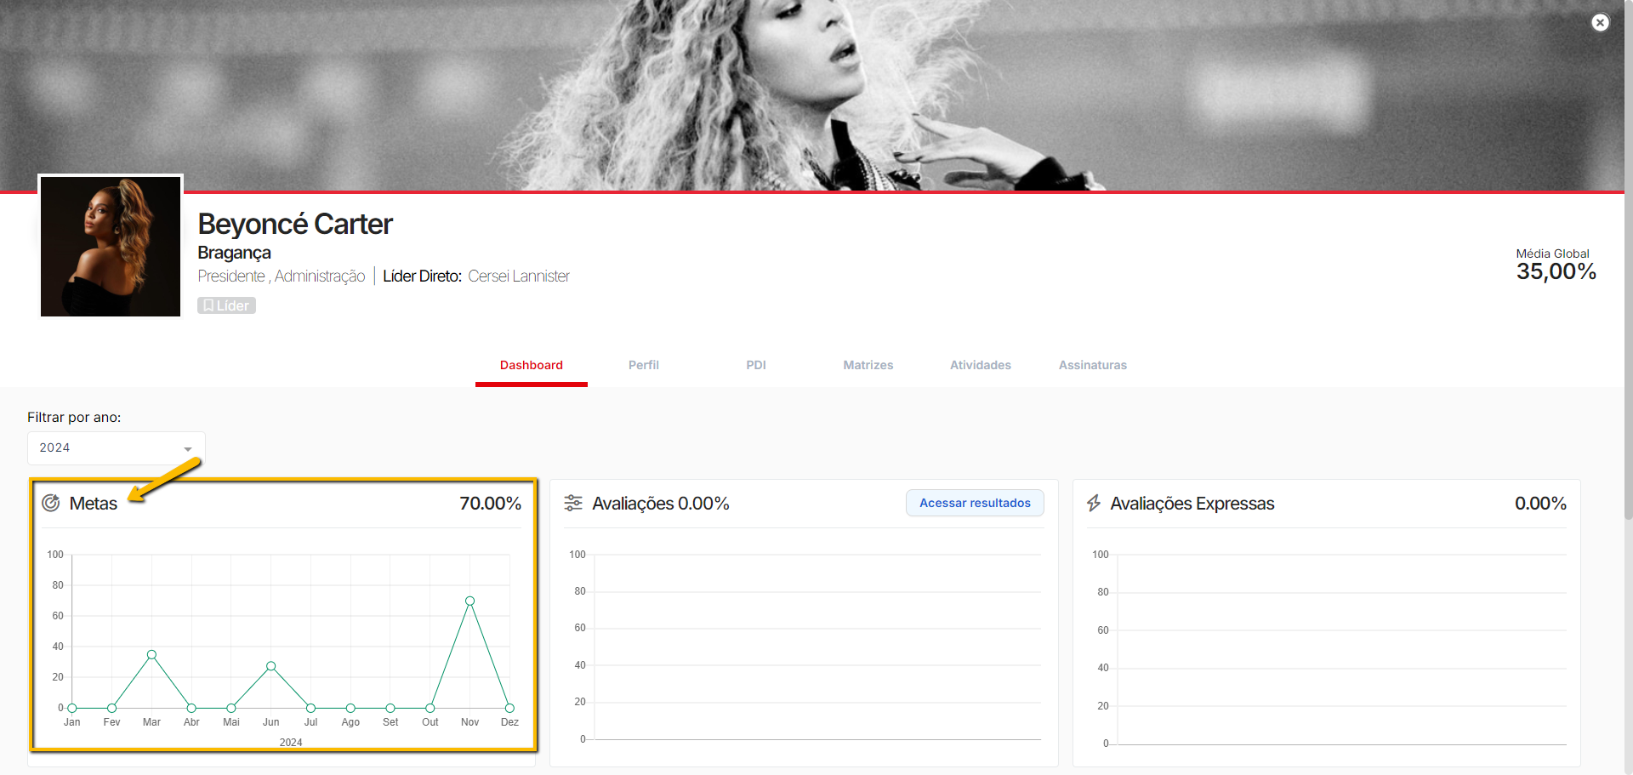1633x775 pixels.
Task: Click the Avaliações Expressas card title
Action: coord(1192,504)
